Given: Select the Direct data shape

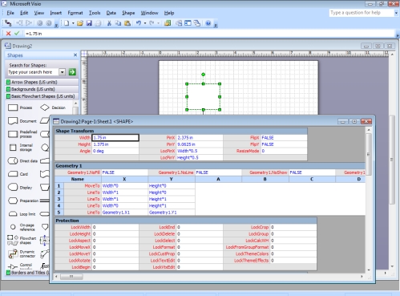Looking at the screenshot, I should coord(22,161).
